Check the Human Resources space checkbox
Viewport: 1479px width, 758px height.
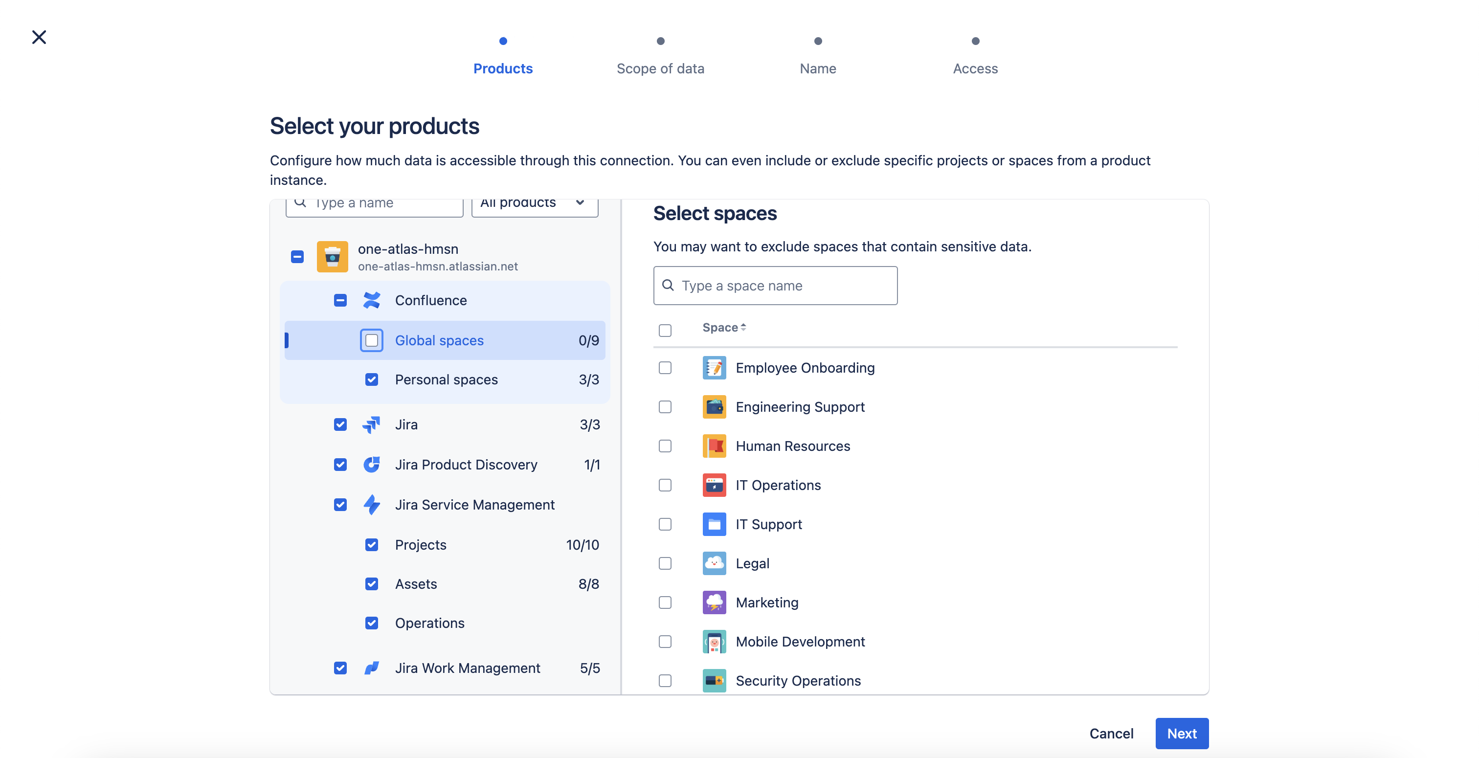click(x=665, y=446)
